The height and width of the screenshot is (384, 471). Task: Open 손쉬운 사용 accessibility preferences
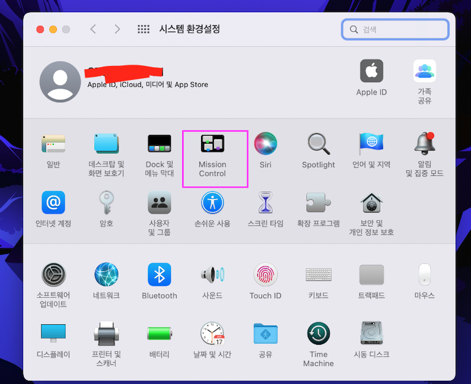pyautogui.click(x=213, y=202)
